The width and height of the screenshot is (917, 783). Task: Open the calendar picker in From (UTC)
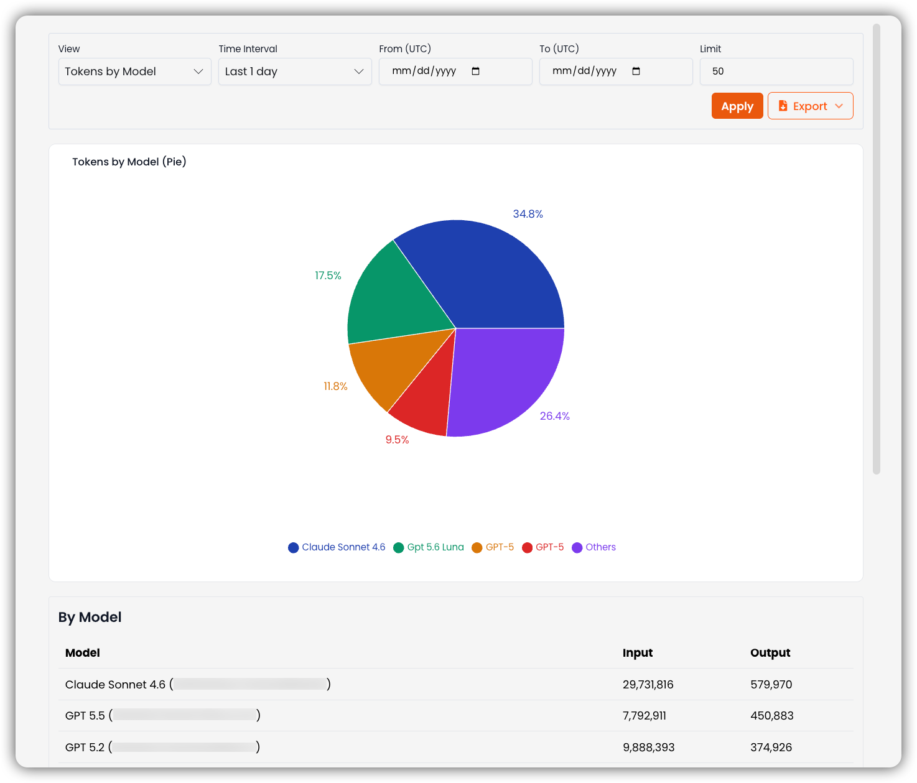tap(476, 71)
